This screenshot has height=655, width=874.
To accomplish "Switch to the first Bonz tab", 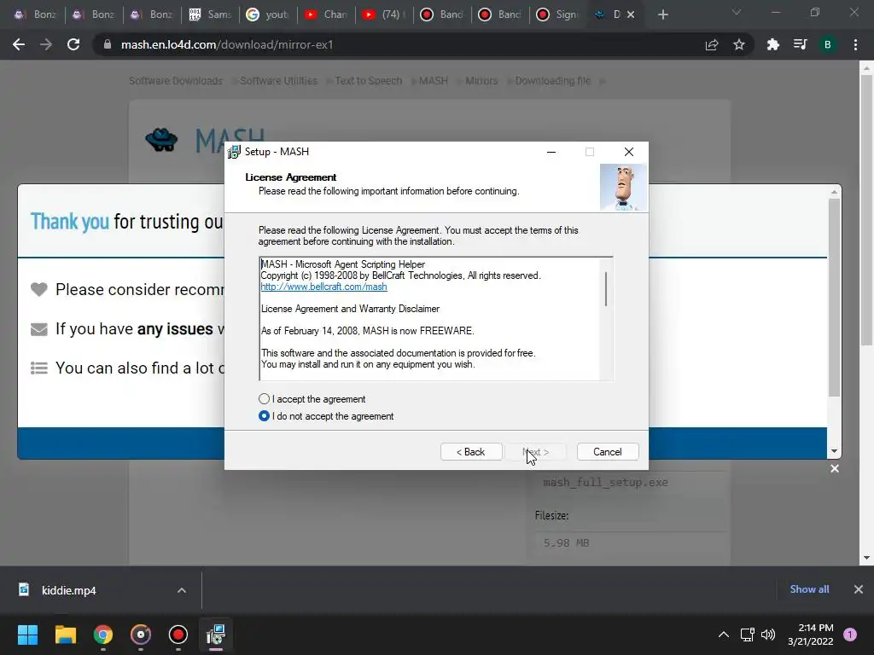I will coord(35,14).
